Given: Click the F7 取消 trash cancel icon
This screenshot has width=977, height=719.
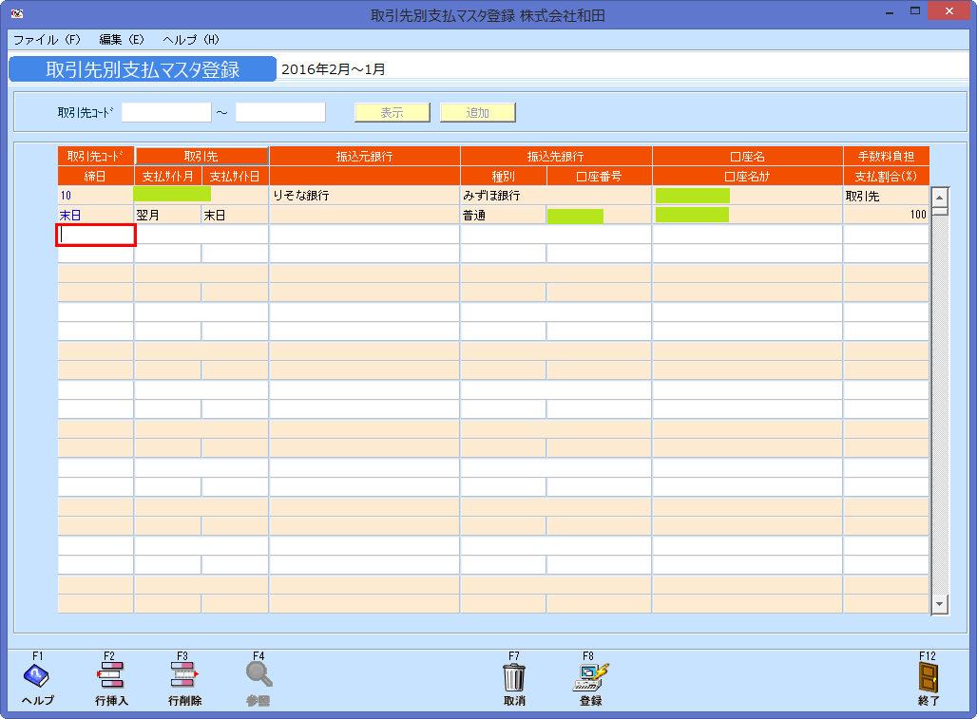Looking at the screenshot, I should tap(514, 677).
